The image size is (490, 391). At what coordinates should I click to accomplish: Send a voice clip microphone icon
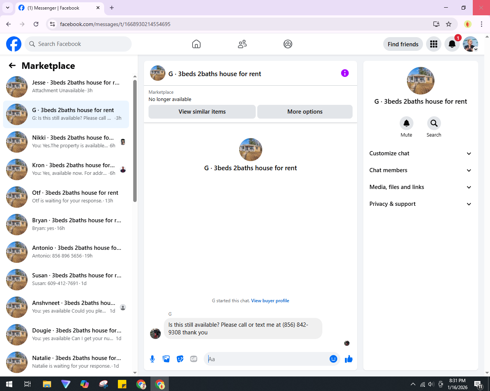(x=152, y=359)
